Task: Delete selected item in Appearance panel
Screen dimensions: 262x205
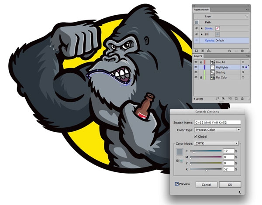Action: pos(242,51)
